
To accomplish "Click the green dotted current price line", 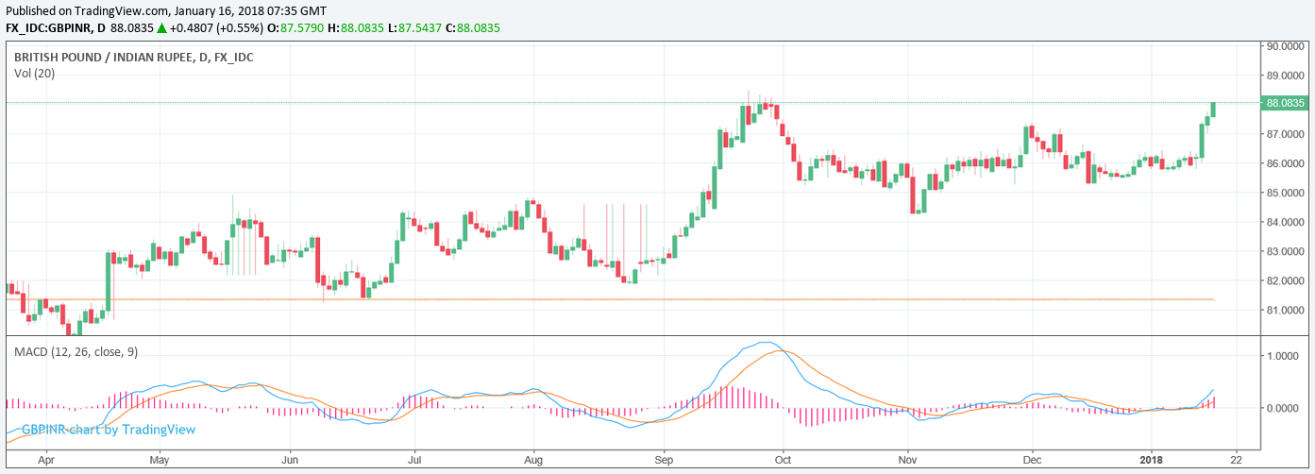I will click(x=566, y=102).
